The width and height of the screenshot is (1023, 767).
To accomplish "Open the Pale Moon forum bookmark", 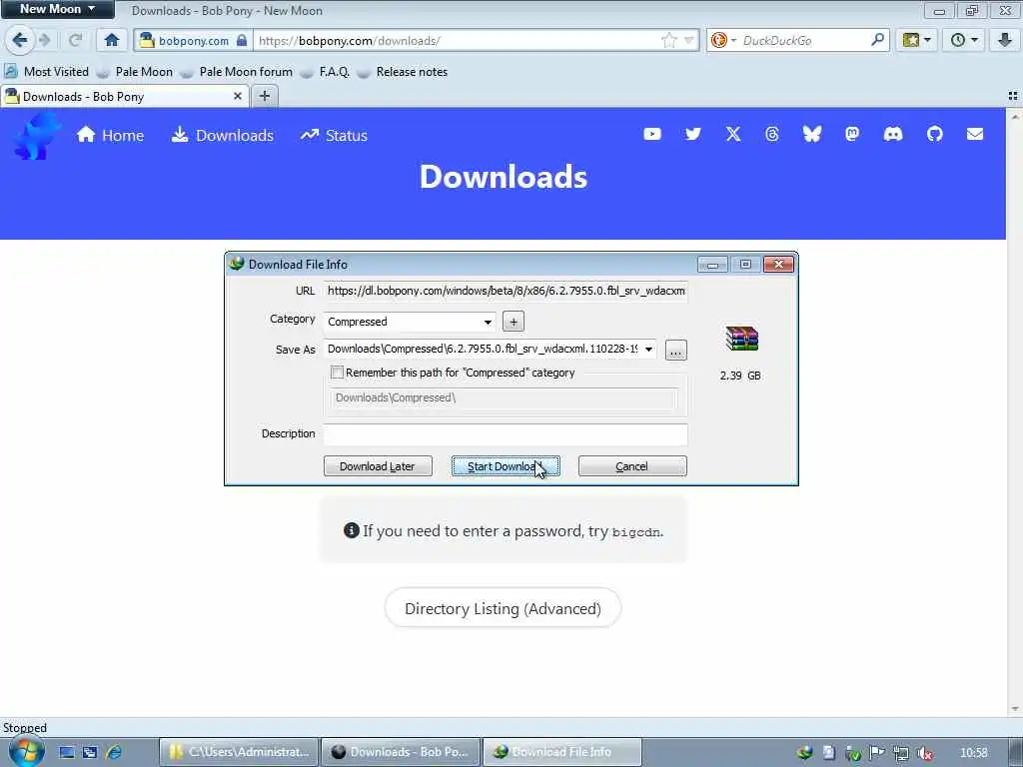I will (236, 72).
